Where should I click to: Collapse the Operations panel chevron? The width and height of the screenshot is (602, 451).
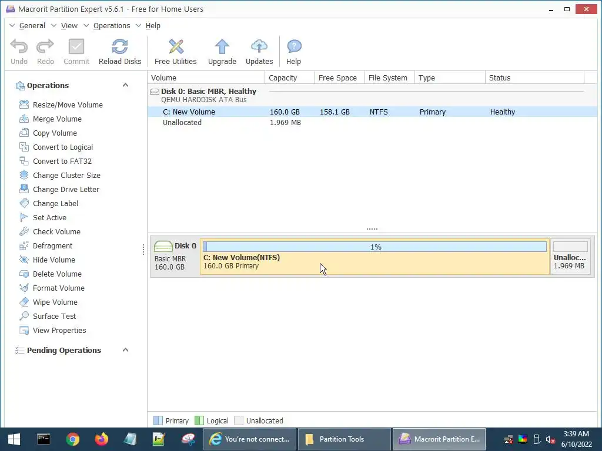[x=125, y=85]
